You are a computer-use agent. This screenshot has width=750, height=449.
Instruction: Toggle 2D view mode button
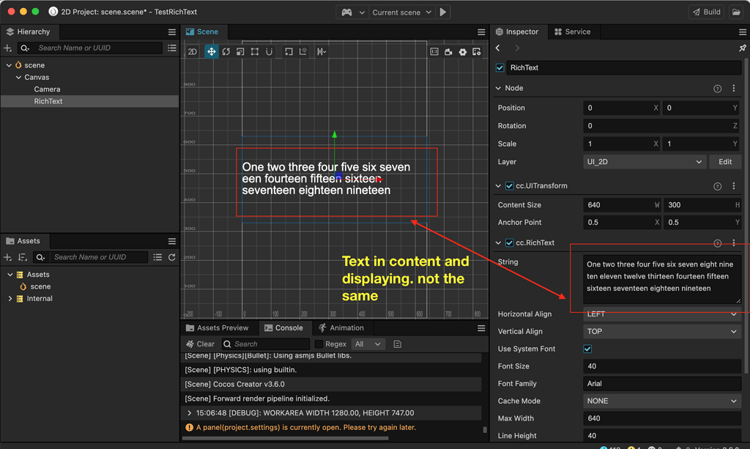click(193, 52)
